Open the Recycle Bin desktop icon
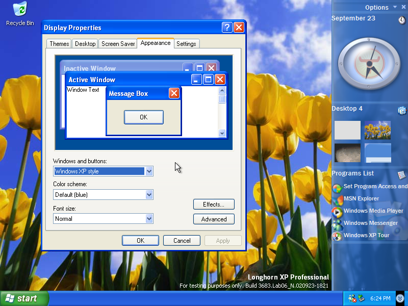This screenshot has width=408, height=306. [20, 11]
